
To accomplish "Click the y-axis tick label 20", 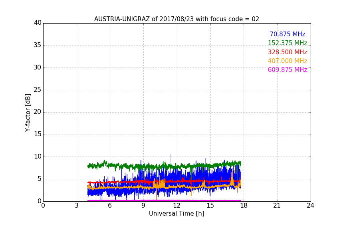I will click(x=38, y=112).
